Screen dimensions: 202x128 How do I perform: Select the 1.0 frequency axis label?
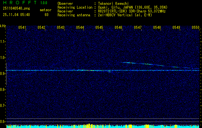tap(3, 58)
